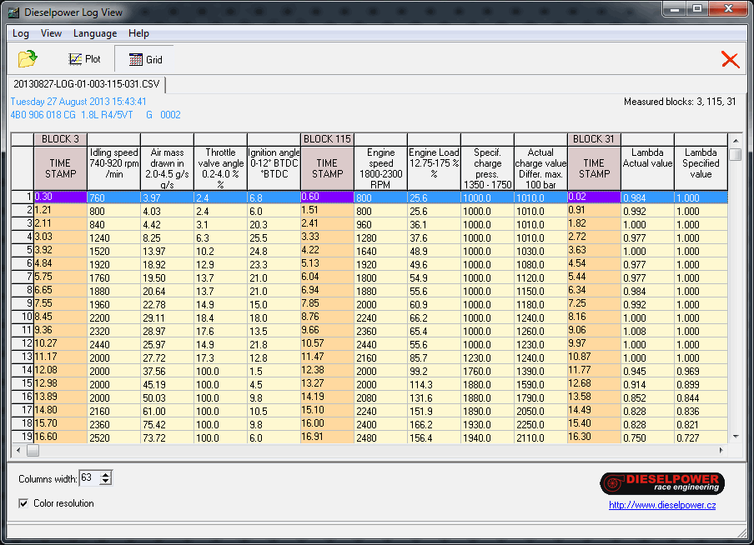Click the horizontal scrollbar right arrow
Viewport: 754px width, 545px height.
tap(721, 450)
